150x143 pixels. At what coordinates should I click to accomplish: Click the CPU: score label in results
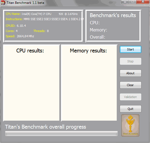tap(95, 23)
